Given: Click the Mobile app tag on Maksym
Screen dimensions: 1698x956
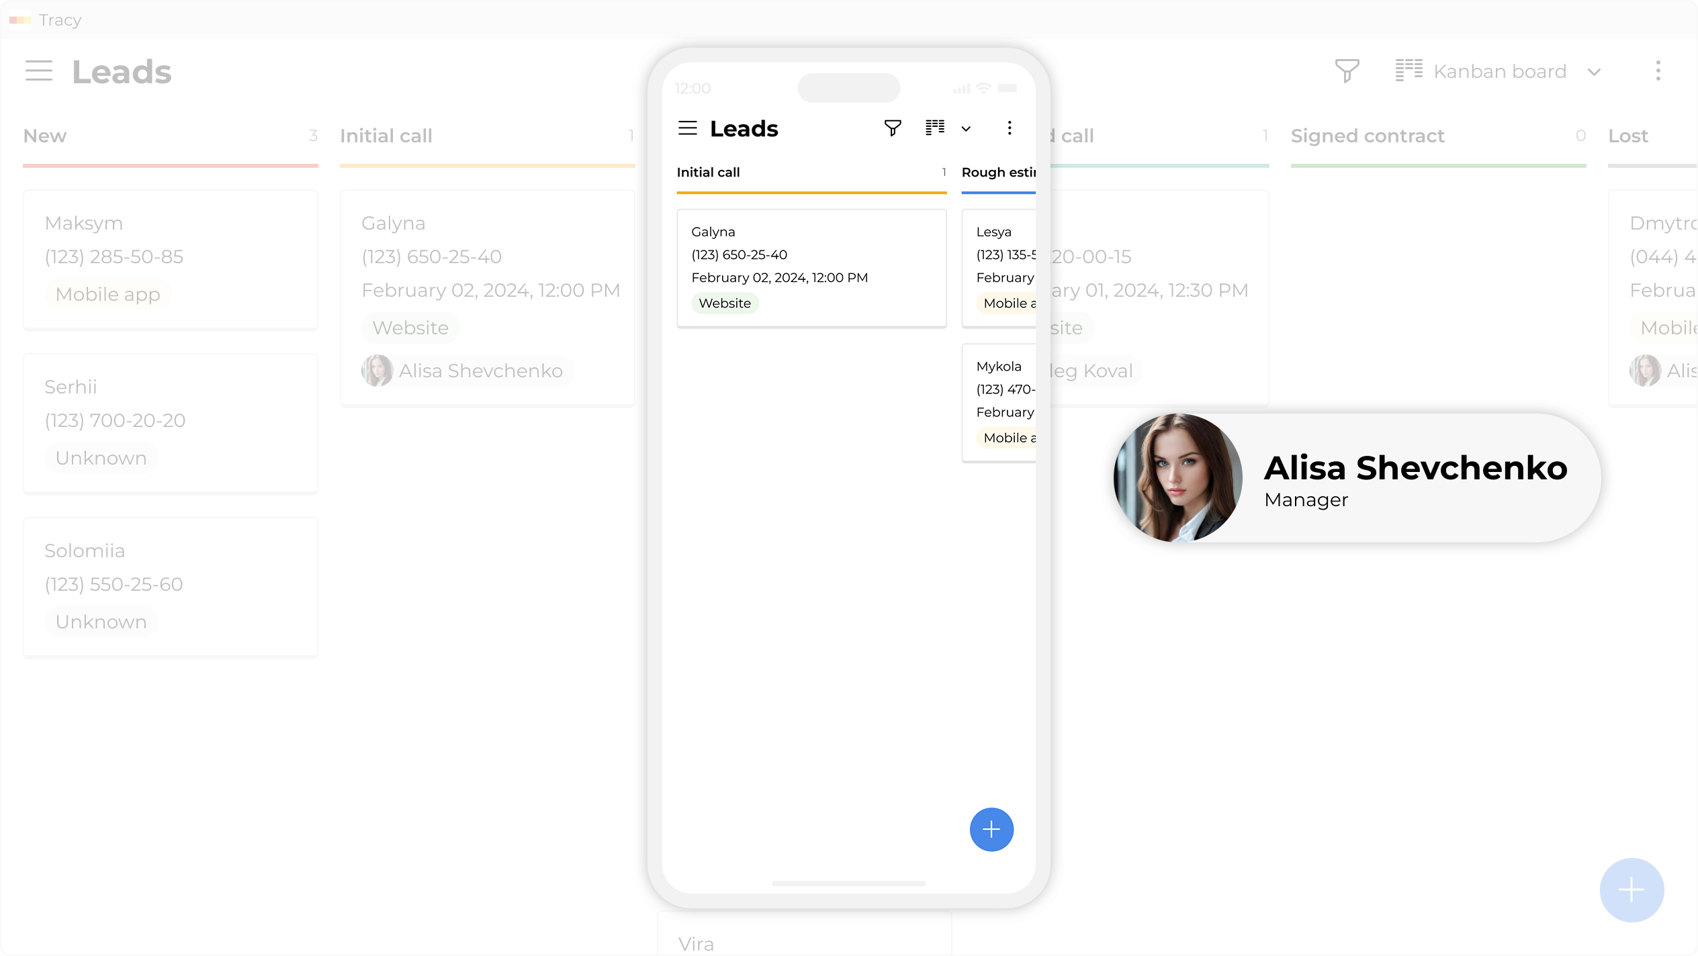Looking at the screenshot, I should click(x=107, y=294).
